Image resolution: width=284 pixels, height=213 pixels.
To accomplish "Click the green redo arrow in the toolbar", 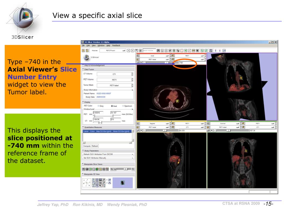I will 206,50.
